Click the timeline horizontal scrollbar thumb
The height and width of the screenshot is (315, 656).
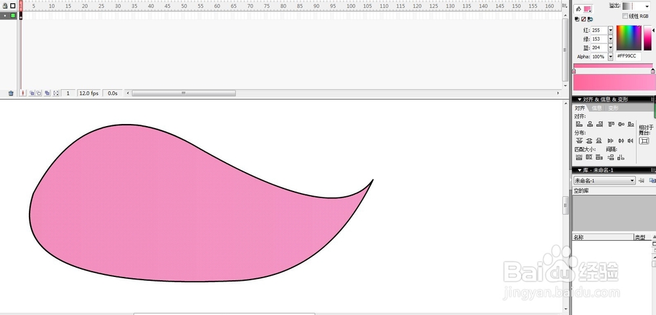184,93
